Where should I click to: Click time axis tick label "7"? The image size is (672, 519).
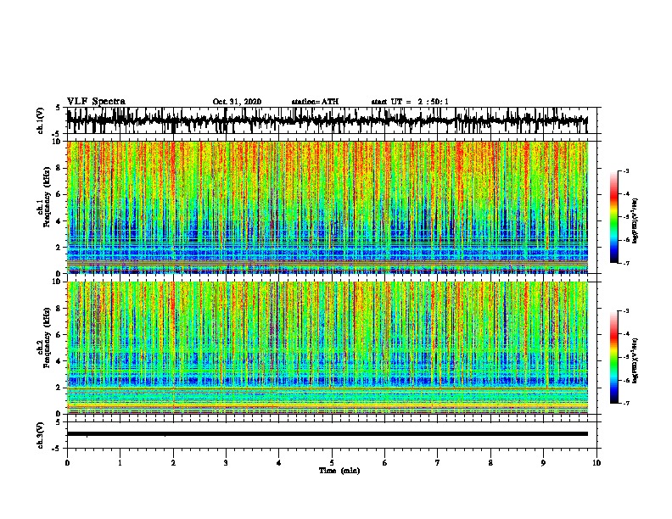pyautogui.click(x=438, y=463)
